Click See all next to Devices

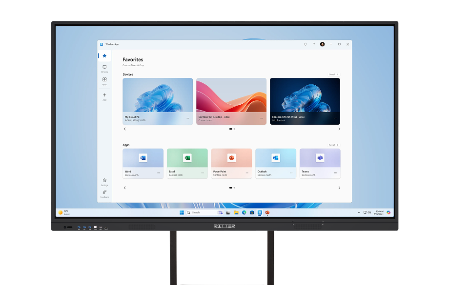pyautogui.click(x=333, y=75)
